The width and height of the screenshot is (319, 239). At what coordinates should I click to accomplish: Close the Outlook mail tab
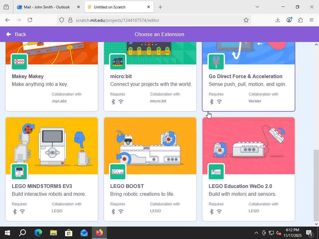coord(79,7)
